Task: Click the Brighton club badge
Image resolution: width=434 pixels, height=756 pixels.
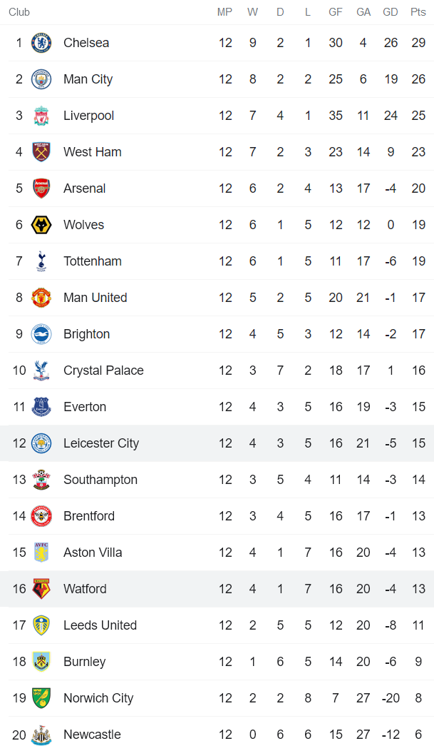Action: pos(41,334)
